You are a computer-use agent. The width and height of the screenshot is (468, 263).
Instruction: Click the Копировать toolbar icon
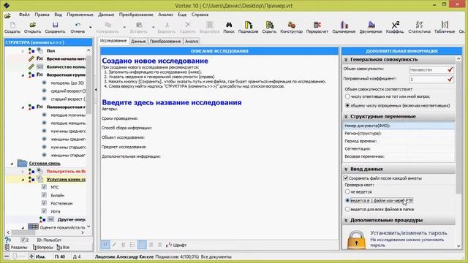pos(107,25)
